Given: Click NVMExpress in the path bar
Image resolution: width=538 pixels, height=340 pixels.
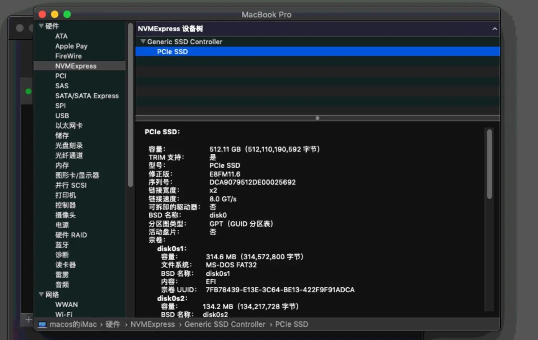Looking at the screenshot, I should click(x=152, y=325).
